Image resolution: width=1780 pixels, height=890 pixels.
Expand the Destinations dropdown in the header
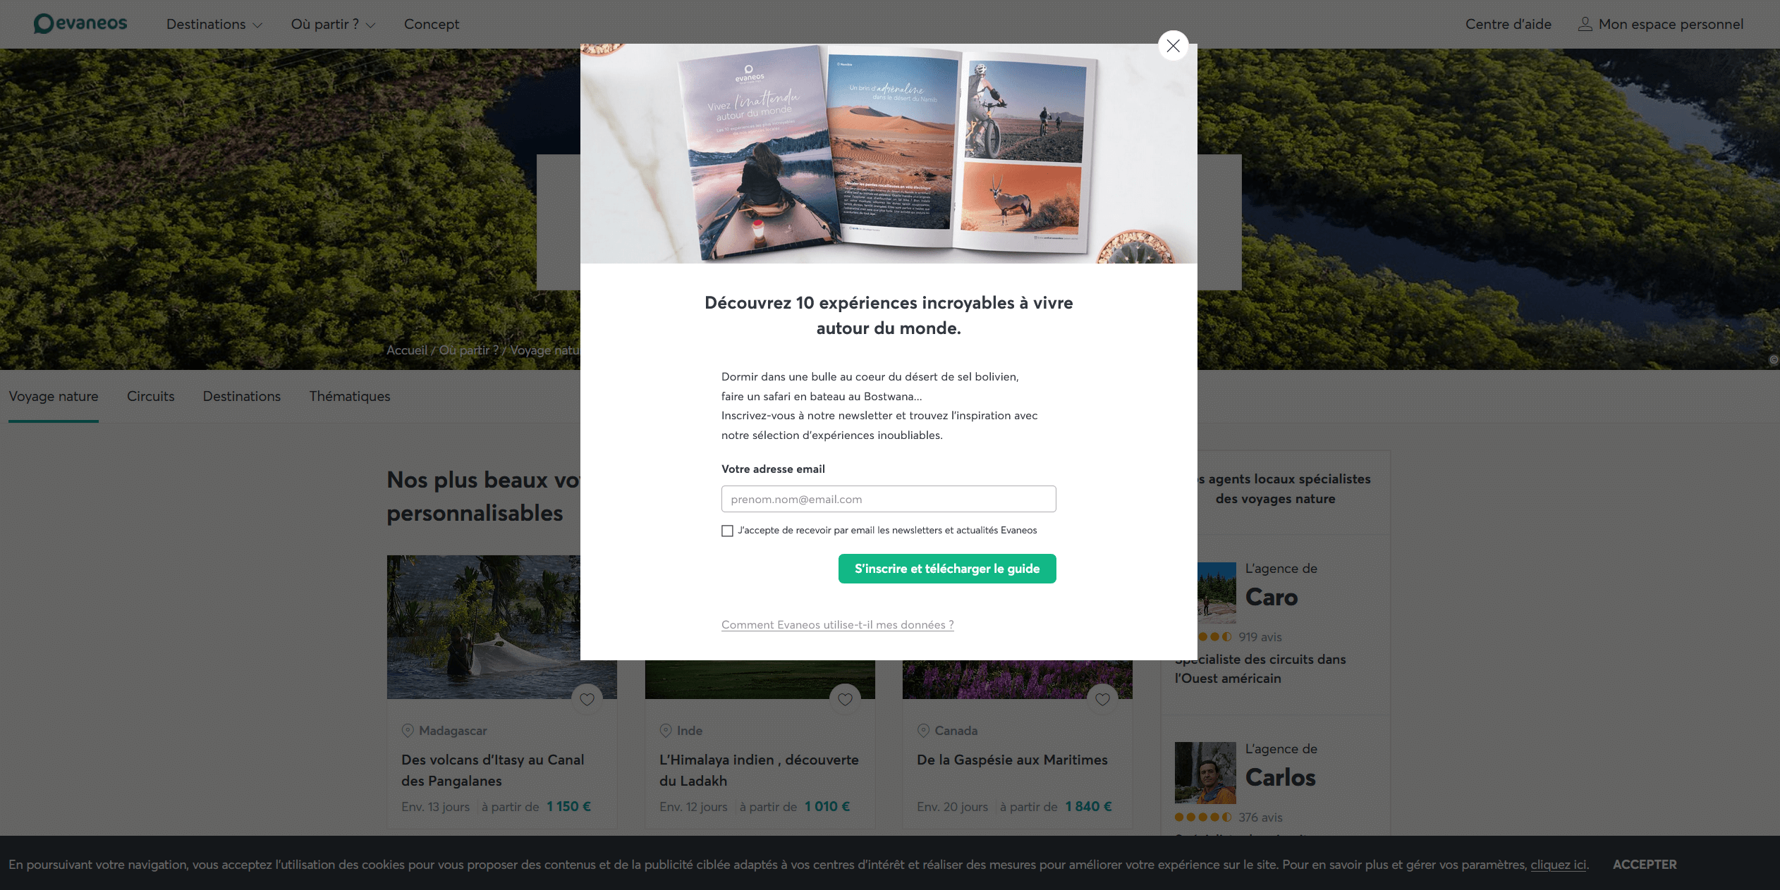click(214, 24)
